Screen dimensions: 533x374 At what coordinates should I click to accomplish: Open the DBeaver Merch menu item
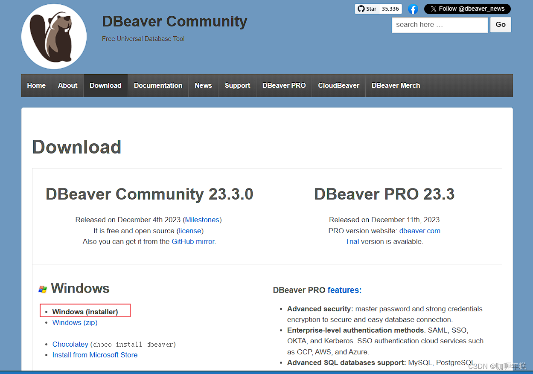pos(396,86)
